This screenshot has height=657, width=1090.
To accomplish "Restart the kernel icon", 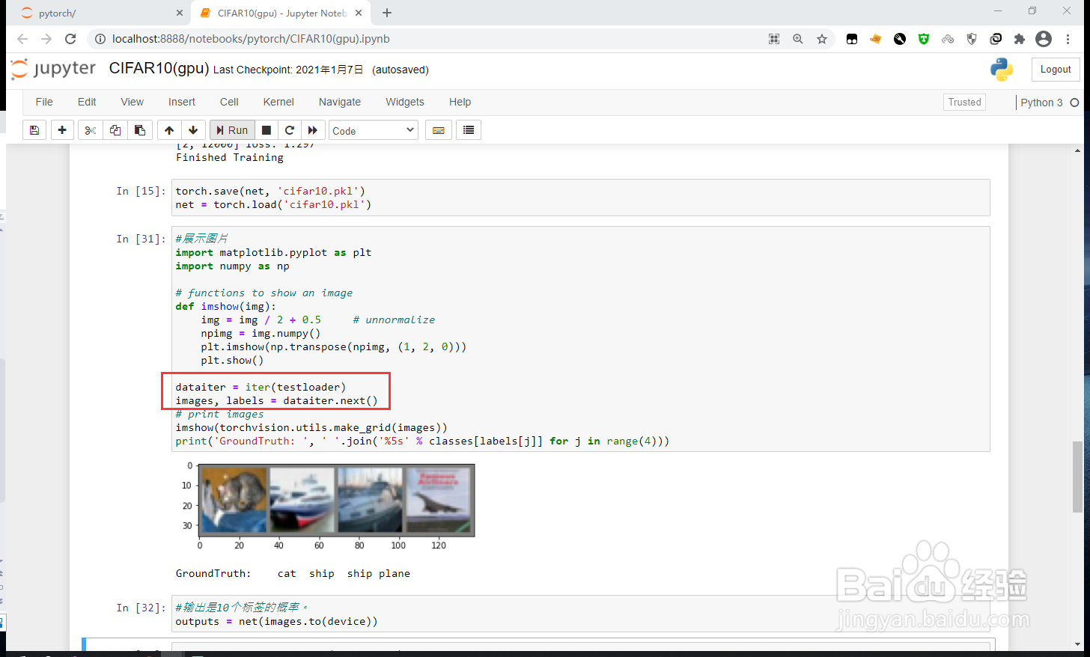I will [x=290, y=130].
